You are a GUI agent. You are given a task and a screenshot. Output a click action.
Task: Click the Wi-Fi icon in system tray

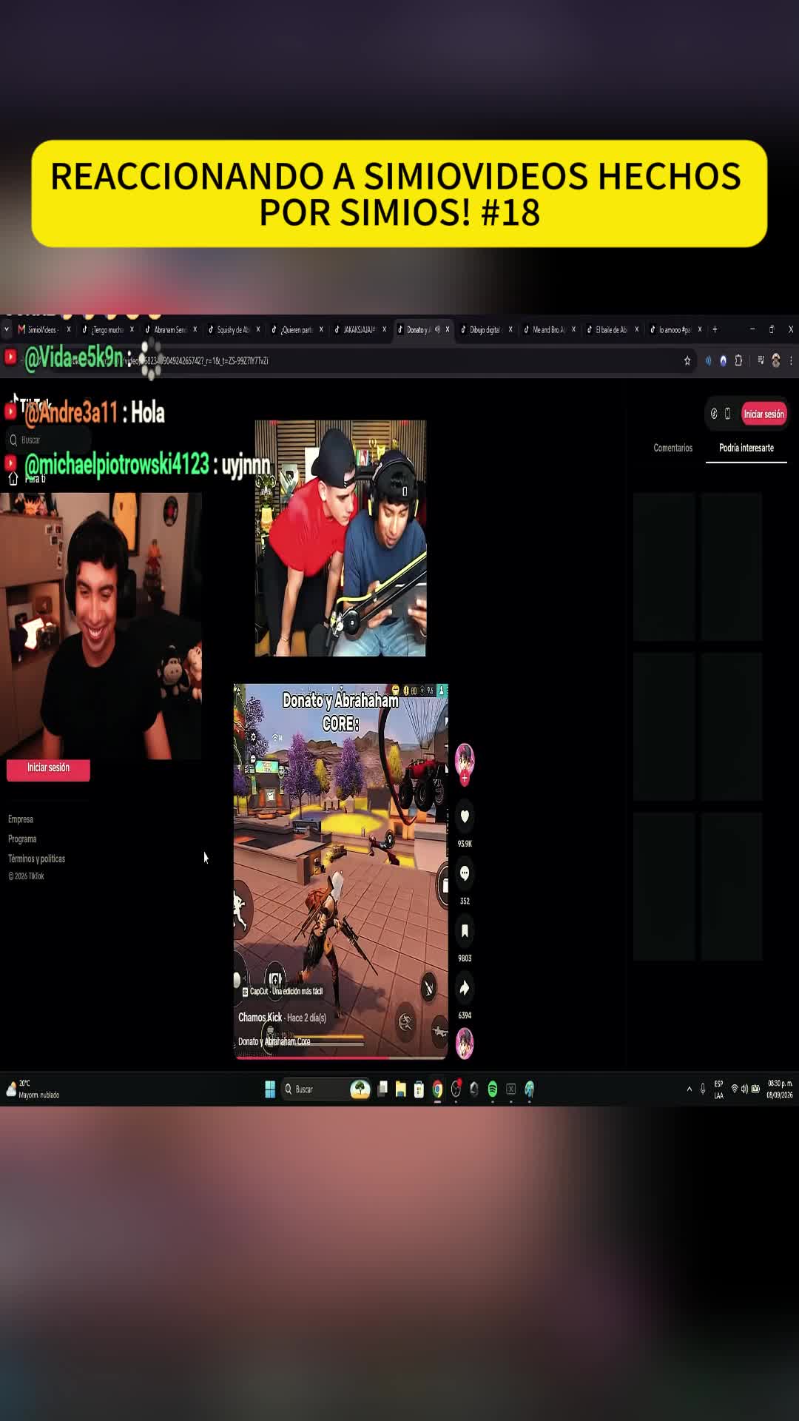tap(735, 1089)
